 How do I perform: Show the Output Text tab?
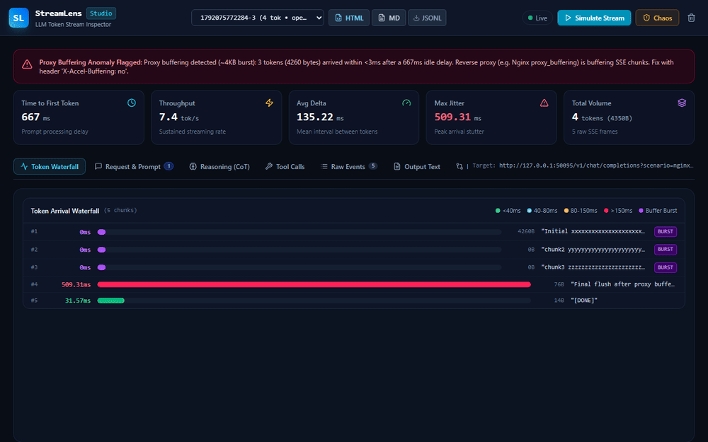point(417,166)
